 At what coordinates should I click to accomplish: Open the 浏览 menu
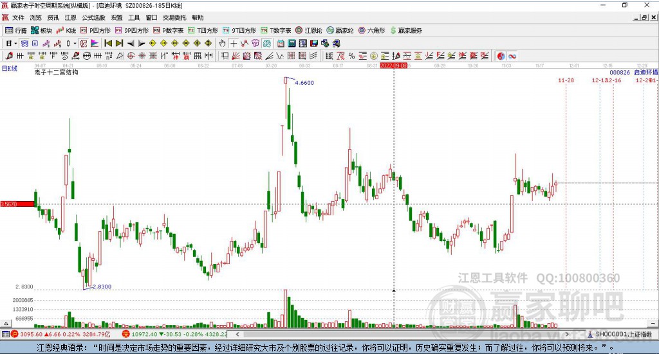tap(36, 17)
